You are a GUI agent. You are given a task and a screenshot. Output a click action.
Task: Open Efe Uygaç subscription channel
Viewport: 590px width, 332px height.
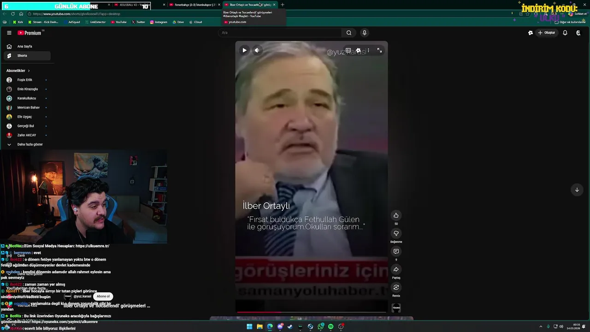click(x=27, y=117)
